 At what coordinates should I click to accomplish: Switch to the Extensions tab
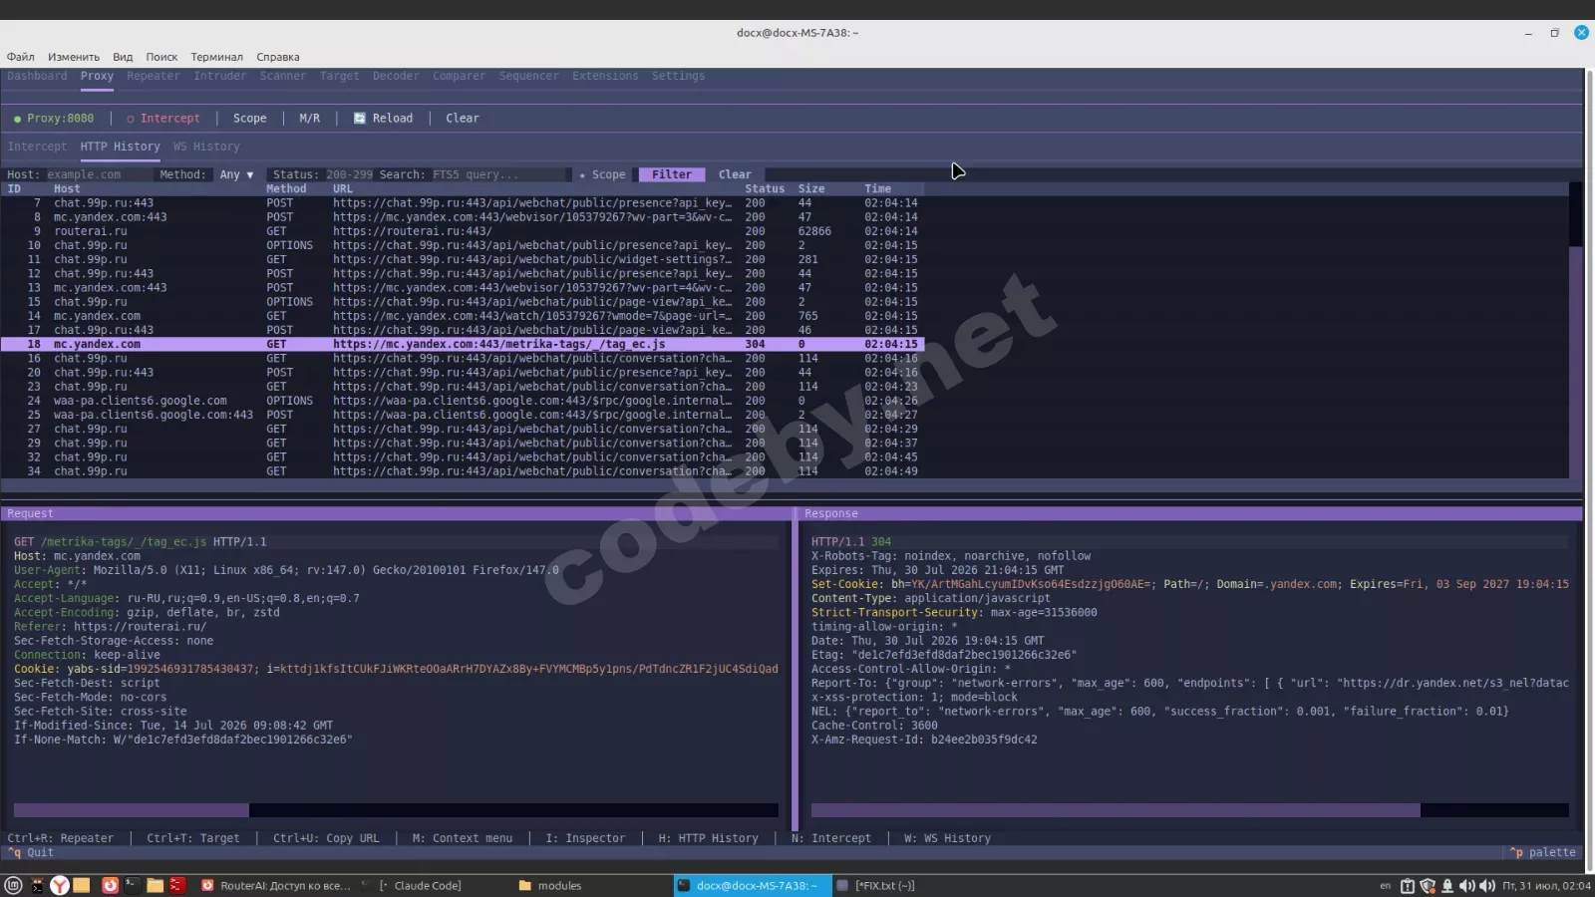click(605, 76)
